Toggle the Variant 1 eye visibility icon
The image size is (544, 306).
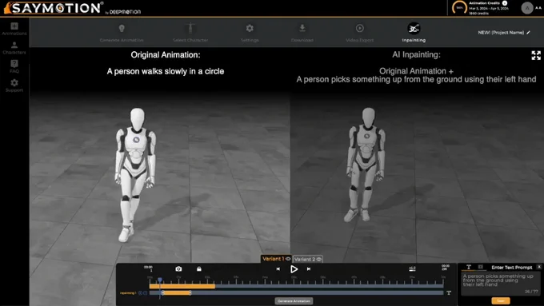click(x=288, y=259)
